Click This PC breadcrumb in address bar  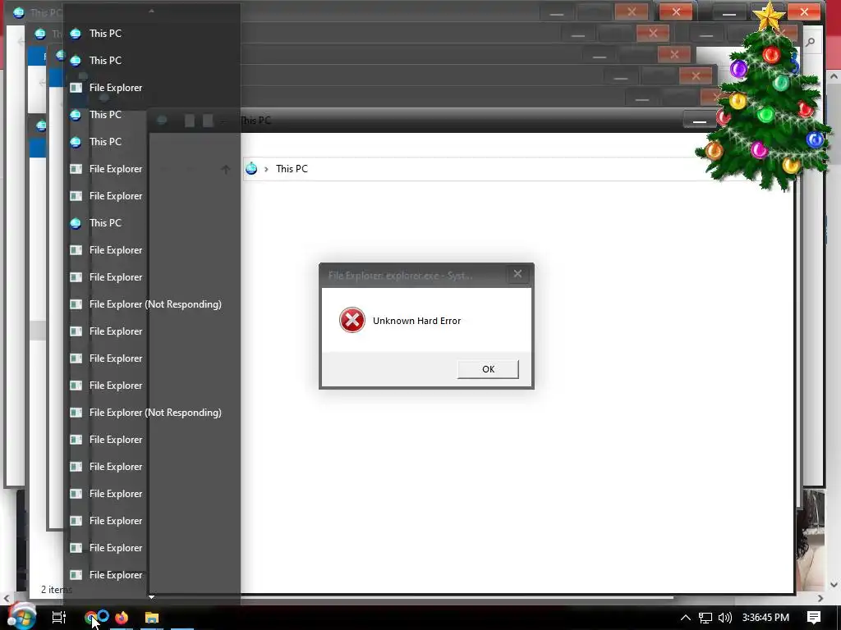[x=292, y=169]
